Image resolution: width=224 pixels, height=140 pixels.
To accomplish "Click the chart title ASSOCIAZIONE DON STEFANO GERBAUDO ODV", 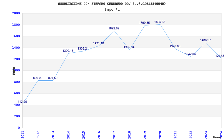I will 112,4.
